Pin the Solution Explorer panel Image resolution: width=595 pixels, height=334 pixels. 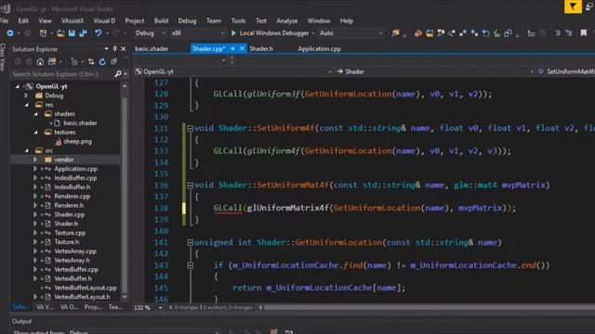[x=115, y=49]
